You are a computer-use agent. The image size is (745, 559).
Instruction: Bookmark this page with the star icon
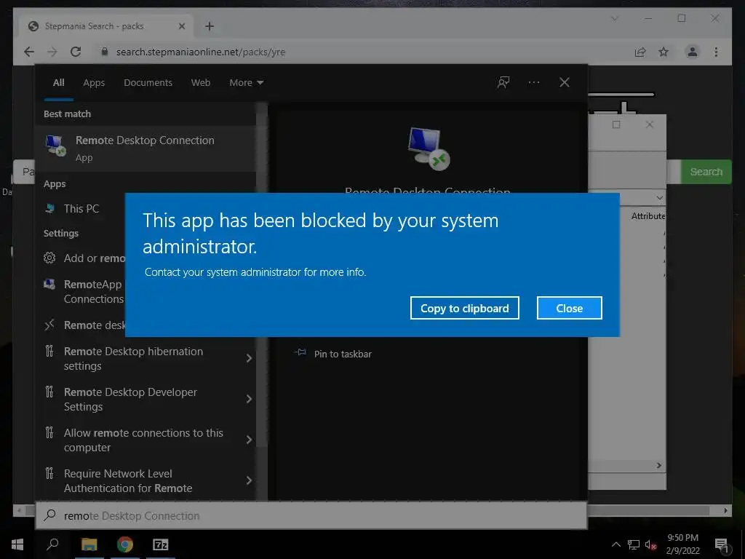point(664,52)
